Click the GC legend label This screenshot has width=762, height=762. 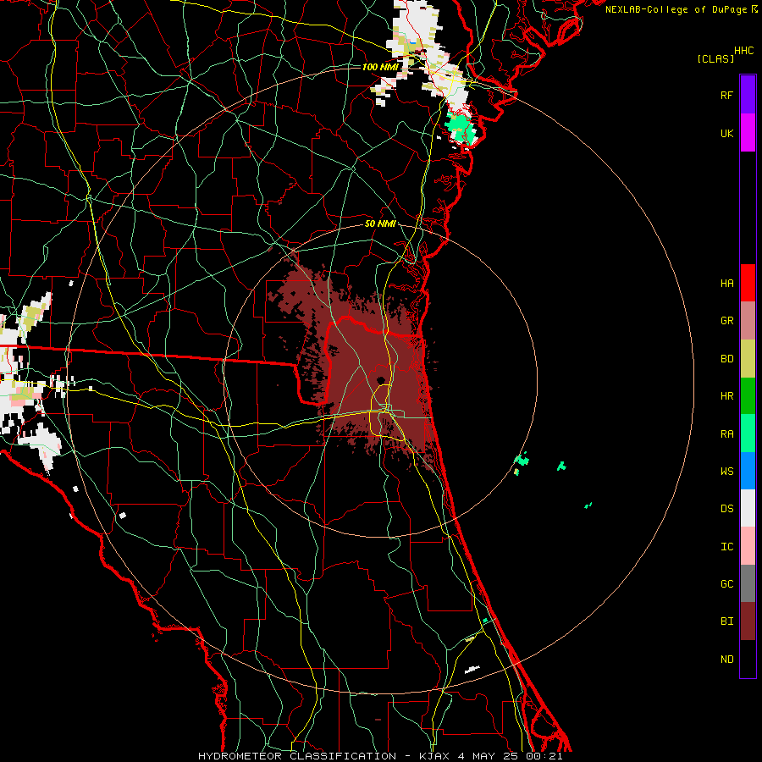point(726,583)
